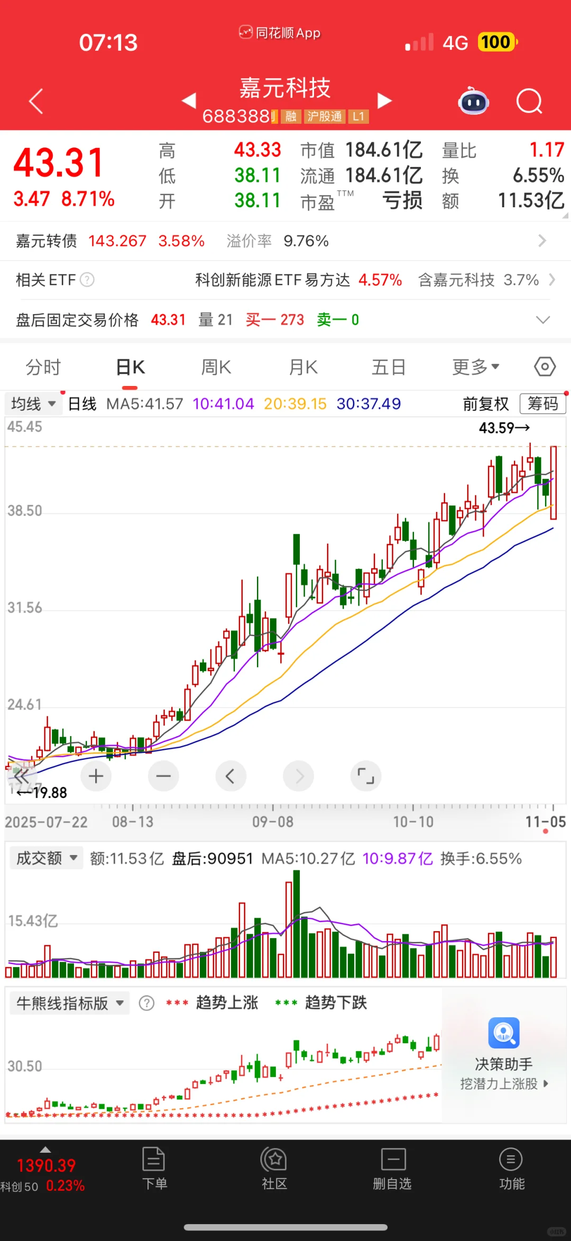Move chart left with circular arrow
The width and height of the screenshot is (571, 1241).
pyautogui.click(x=231, y=776)
